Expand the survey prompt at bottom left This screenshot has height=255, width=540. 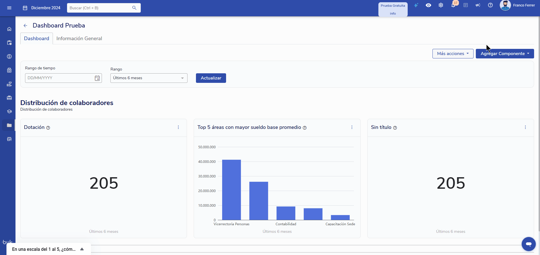[x=82, y=249]
